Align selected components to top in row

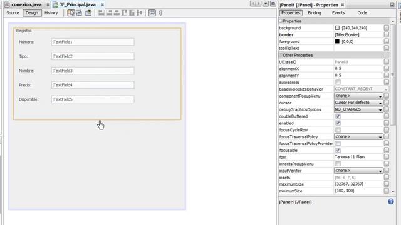pos(124,12)
